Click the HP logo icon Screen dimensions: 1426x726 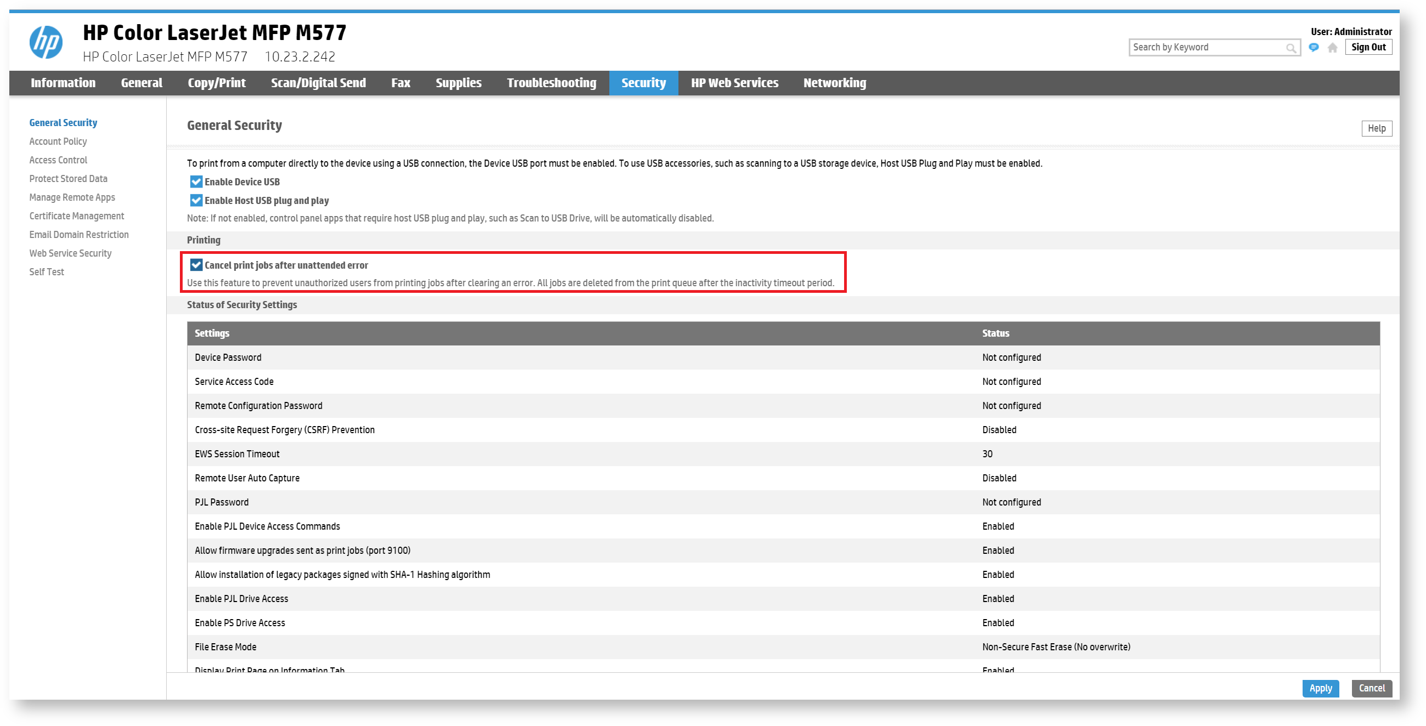pyautogui.click(x=46, y=43)
